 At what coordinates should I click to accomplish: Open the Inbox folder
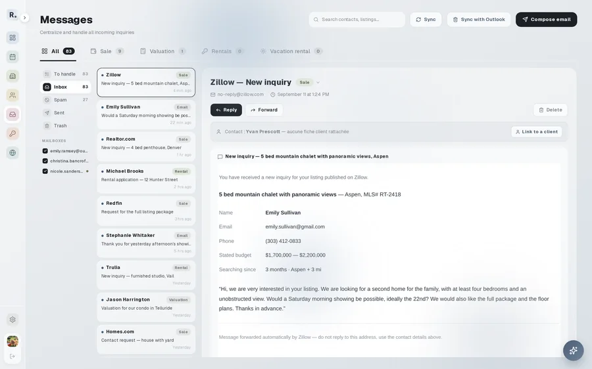click(66, 87)
